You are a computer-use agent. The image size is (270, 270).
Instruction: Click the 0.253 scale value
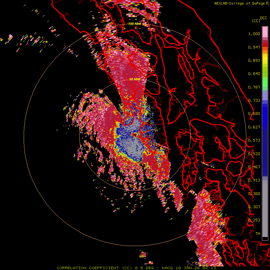254,220
